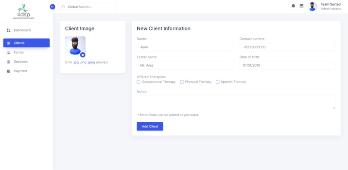Click the Father name field
The width and height of the screenshot is (348, 170).
(x=185, y=65)
